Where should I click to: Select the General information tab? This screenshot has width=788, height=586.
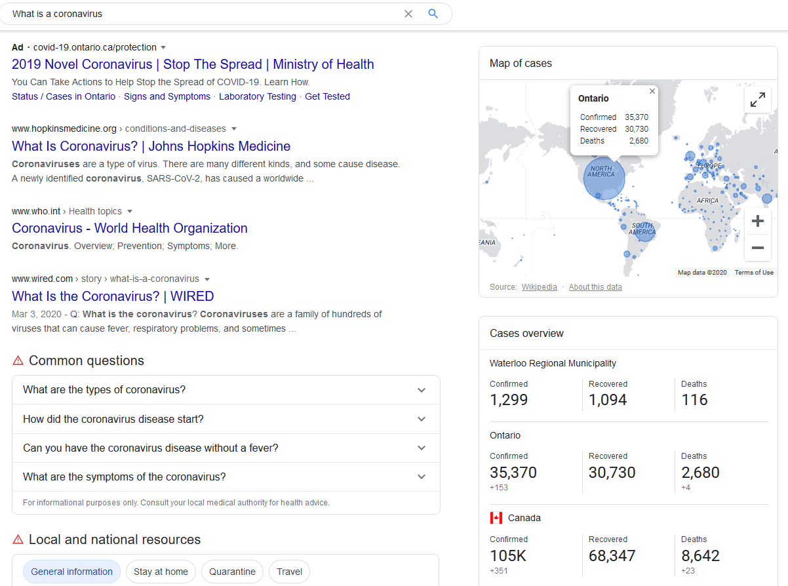72,572
